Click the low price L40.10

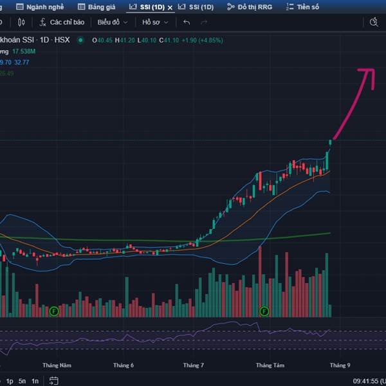(147, 40)
